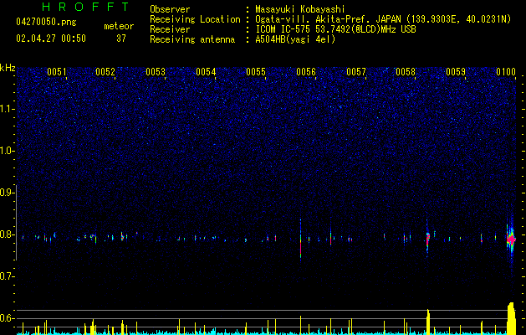Click the timestamp 02.04.27 00:50
The width and height of the screenshot is (526, 335).
pos(51,39)
